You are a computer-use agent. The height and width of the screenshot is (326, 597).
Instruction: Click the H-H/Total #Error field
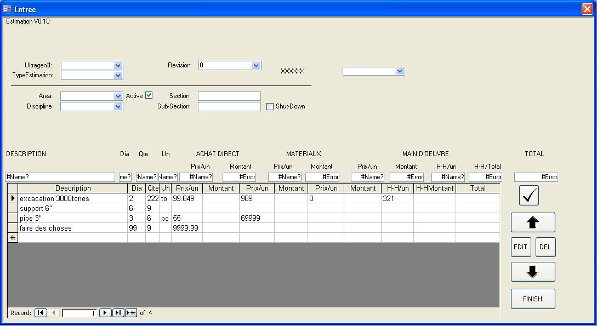pyautogui.click(x=486, y=177)
